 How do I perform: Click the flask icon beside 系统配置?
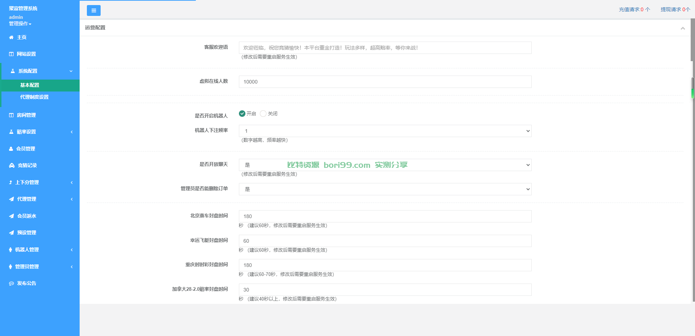click(x=13, y=71)
